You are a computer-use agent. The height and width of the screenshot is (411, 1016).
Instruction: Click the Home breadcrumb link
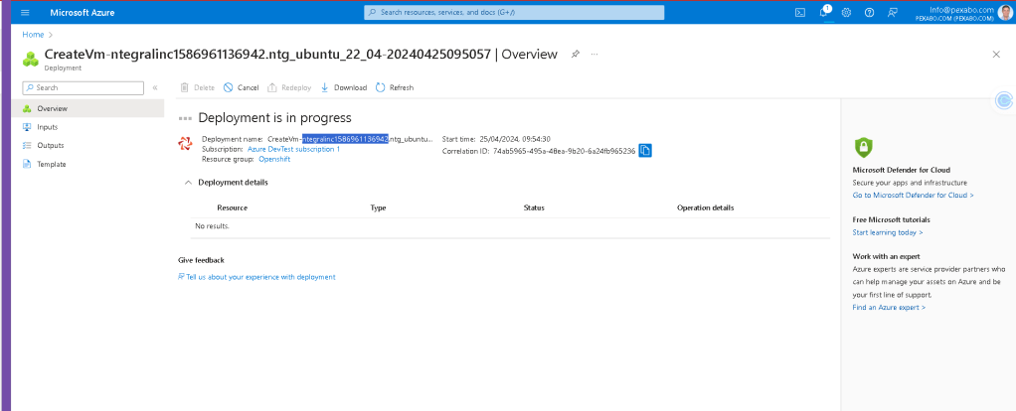33,35
